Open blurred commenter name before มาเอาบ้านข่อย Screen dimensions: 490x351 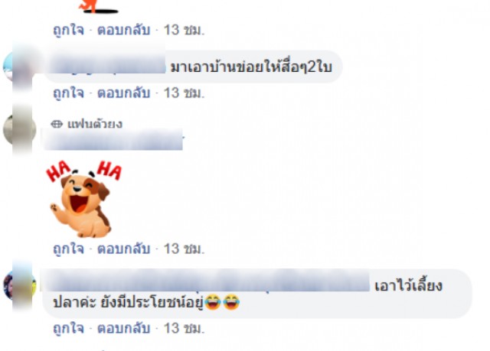coord(109,67)
